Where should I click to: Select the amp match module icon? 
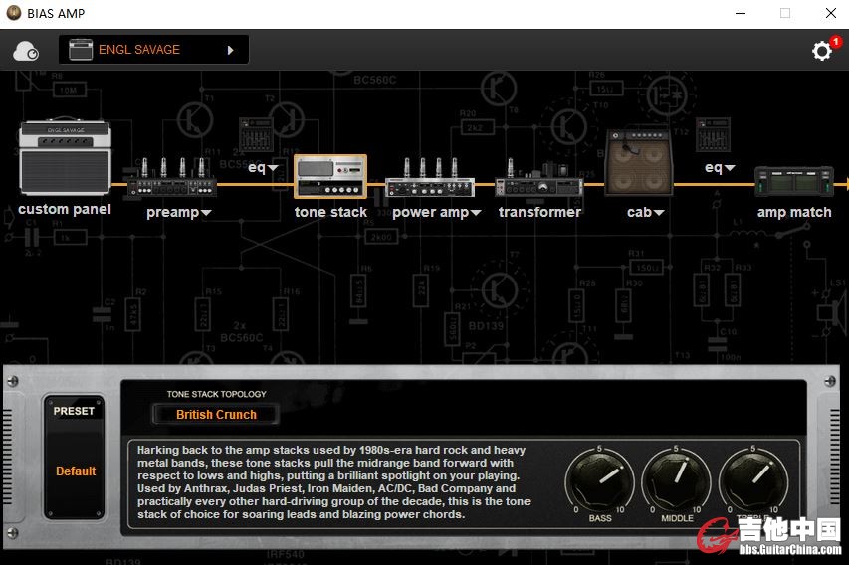(794, 181)
